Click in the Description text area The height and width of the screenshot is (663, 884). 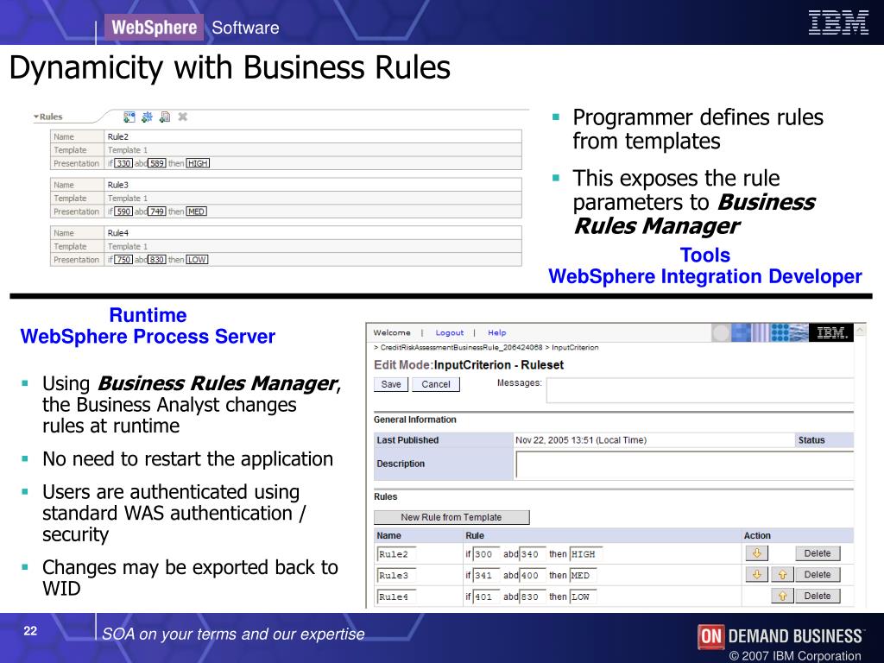point(685,465)
